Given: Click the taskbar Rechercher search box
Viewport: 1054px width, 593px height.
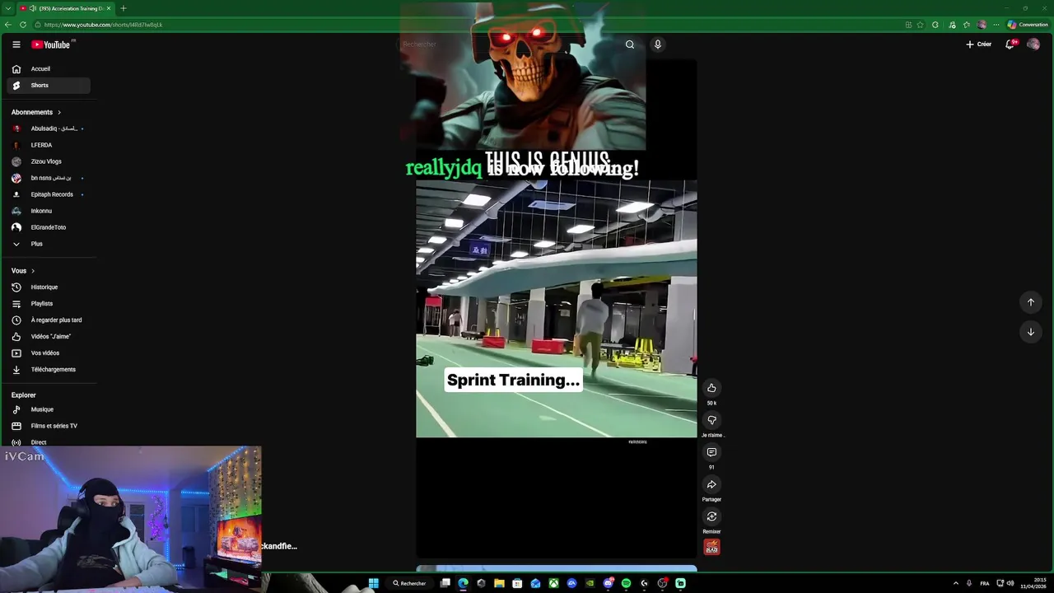Looking at the screenshot, I should point(409,583).
